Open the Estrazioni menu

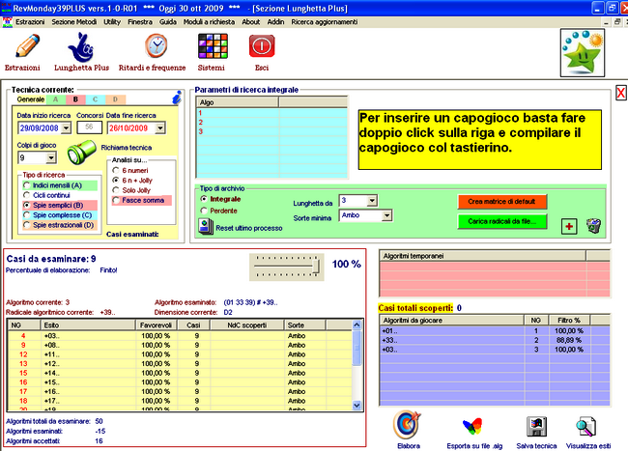pos(30,22)
